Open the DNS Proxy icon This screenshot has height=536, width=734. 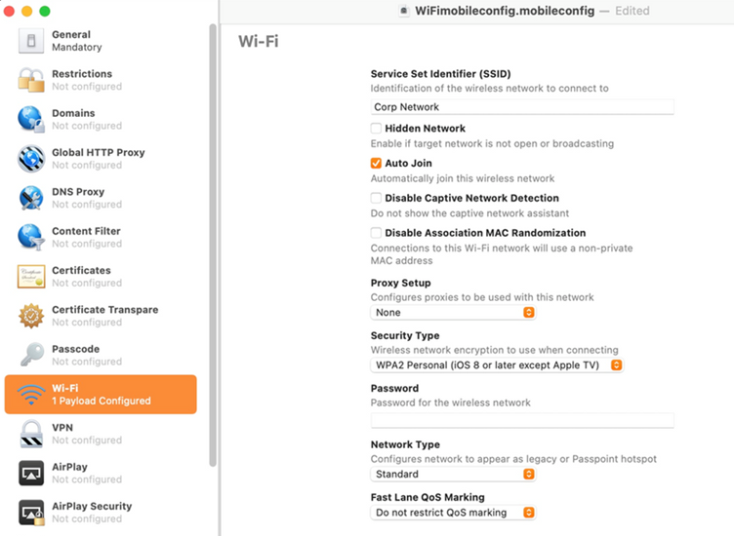[x=31, y=198]
